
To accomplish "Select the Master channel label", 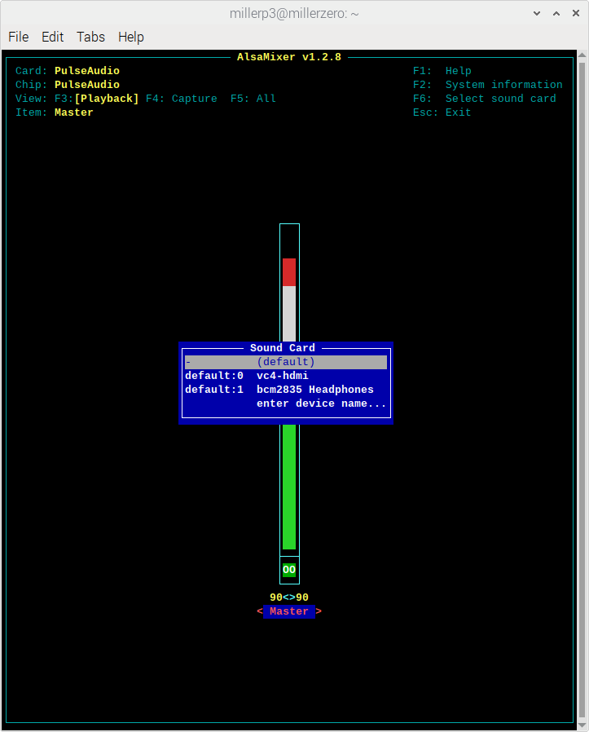I will (289, 611).
